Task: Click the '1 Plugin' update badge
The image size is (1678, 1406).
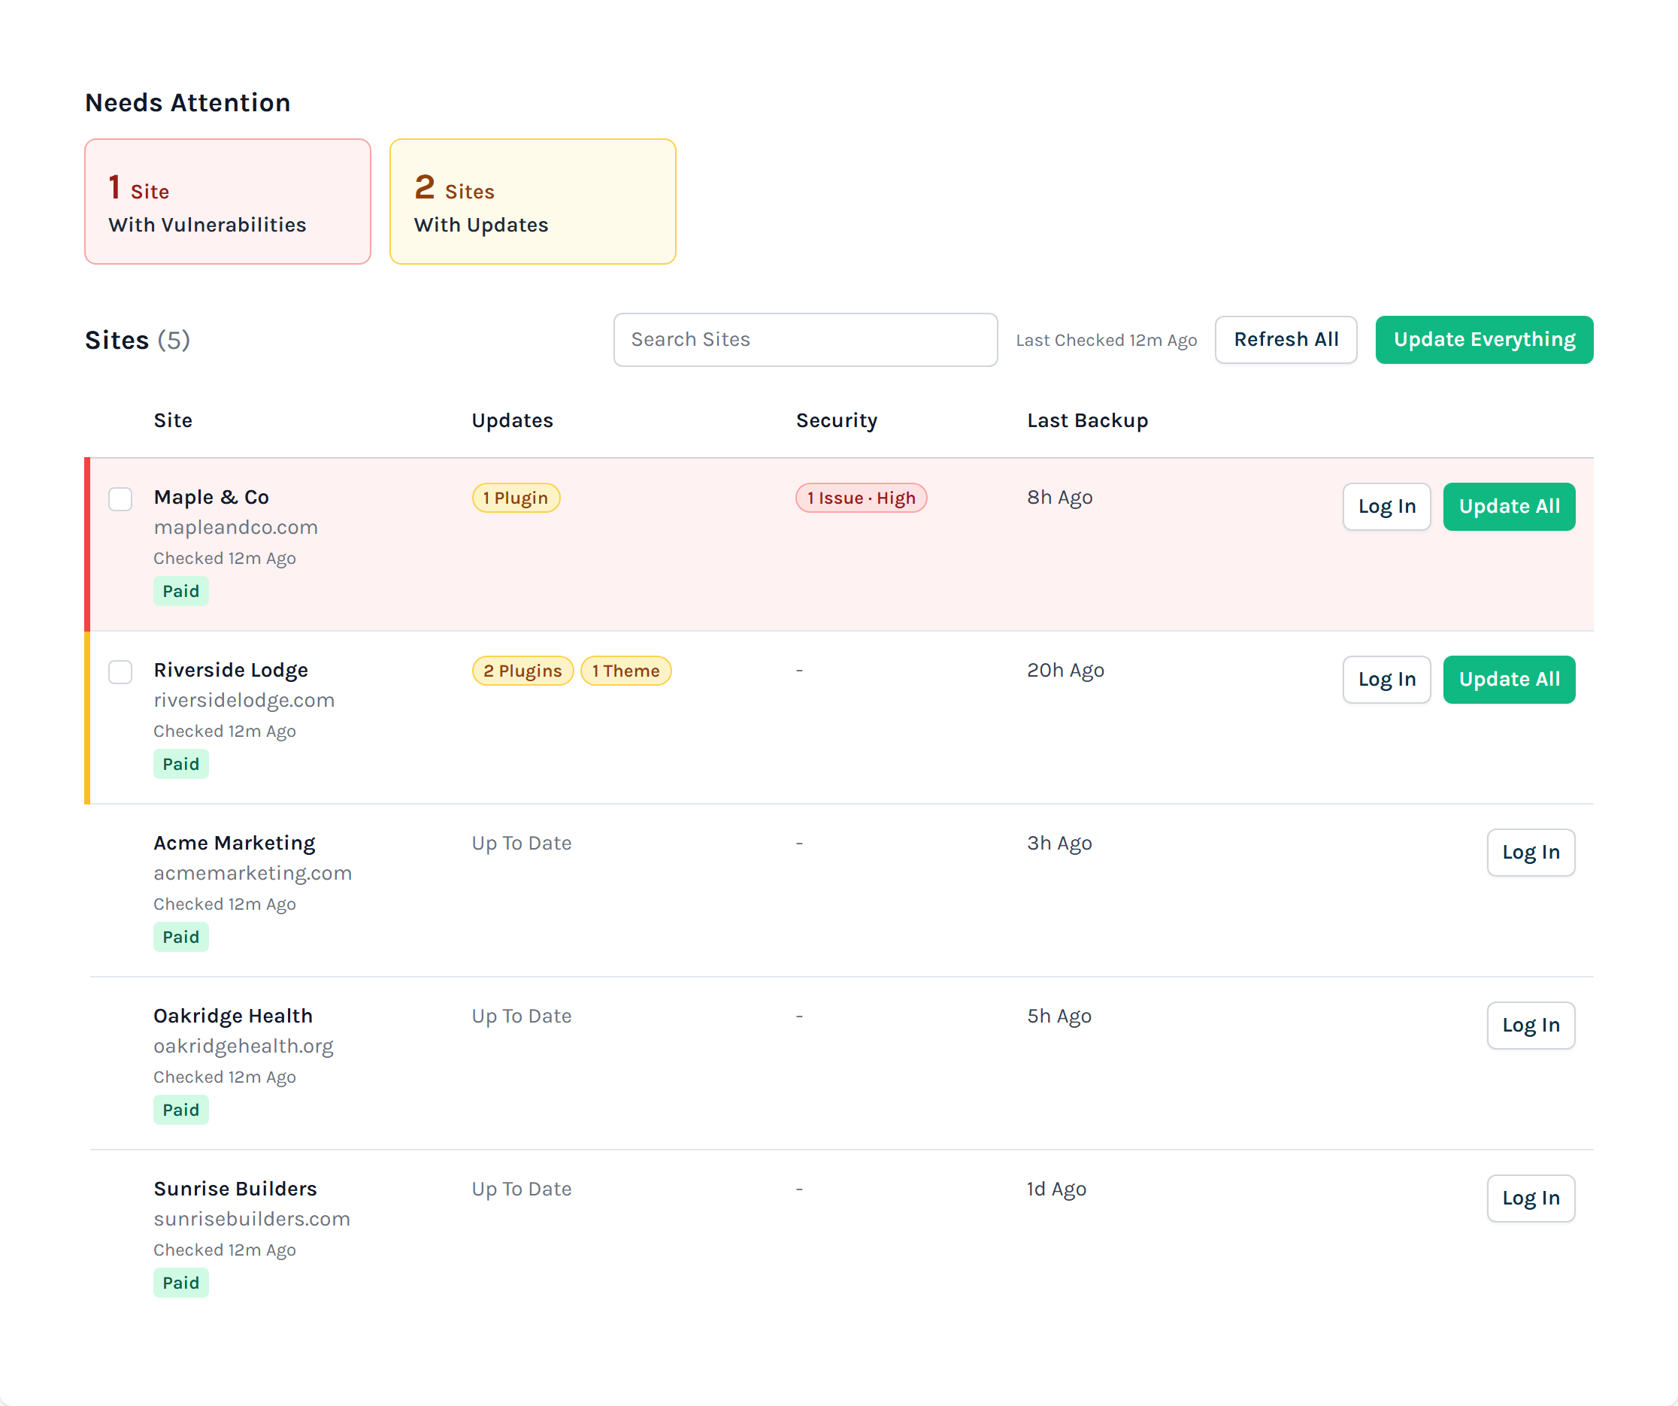Action: [x=516, y=498]
